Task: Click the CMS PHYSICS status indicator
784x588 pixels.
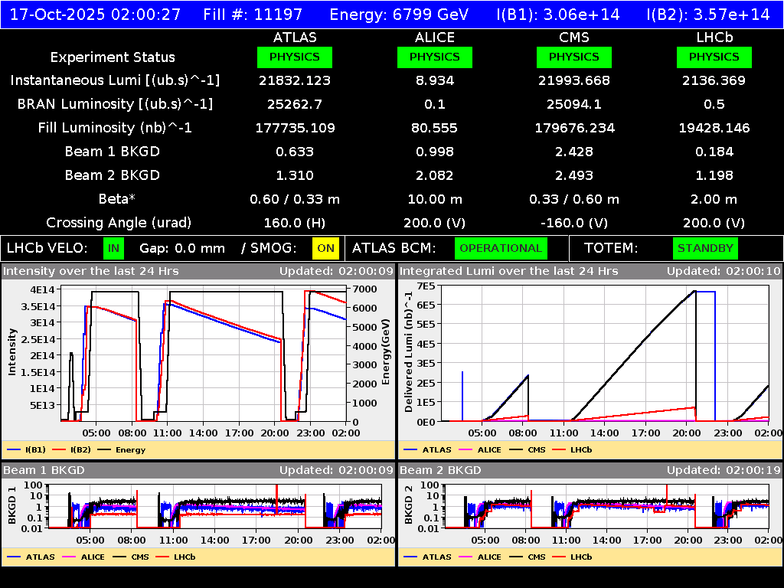Action: coord(573,57)
